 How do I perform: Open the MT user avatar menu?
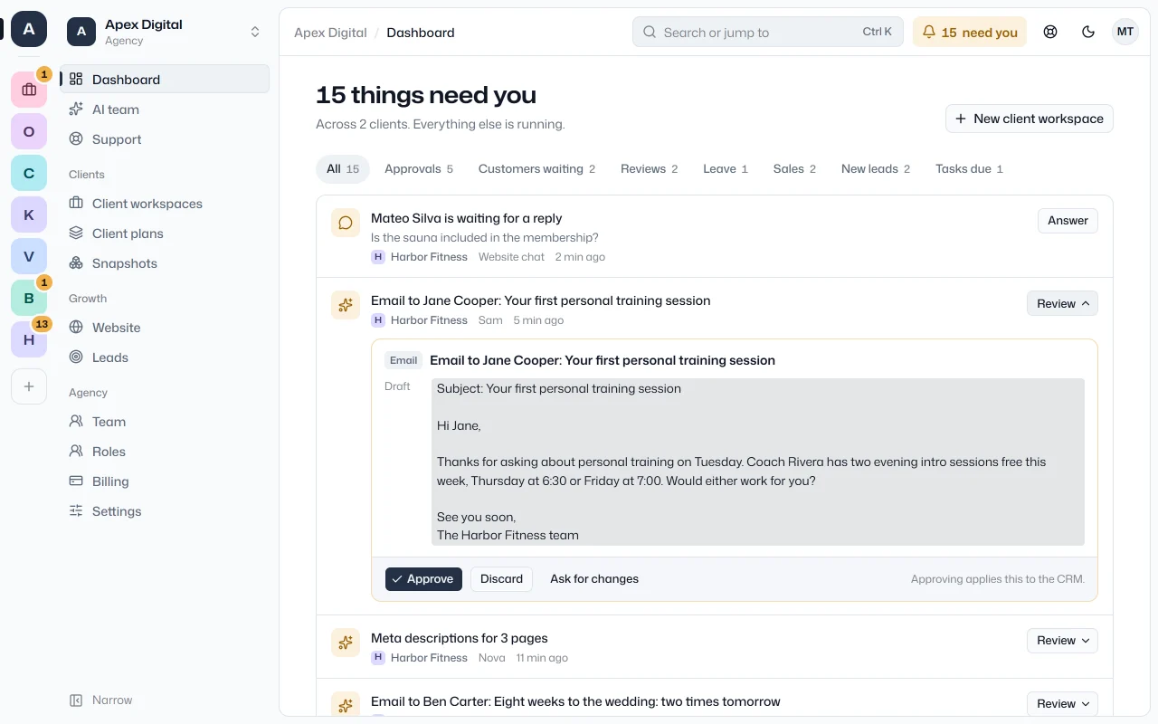coord(1125,32)
